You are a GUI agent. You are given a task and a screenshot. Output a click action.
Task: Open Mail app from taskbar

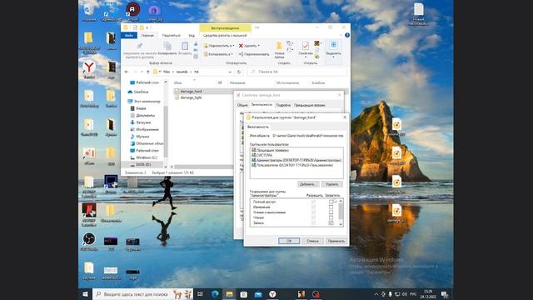tap(258, 294)
